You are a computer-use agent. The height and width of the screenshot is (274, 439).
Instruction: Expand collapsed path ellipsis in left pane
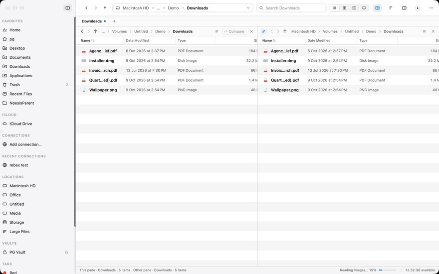pyautogui.click(x=103, y=31)
